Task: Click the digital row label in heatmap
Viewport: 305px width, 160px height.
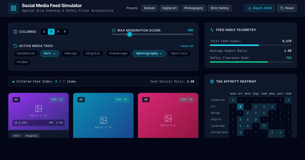Action: click(216, 119)
